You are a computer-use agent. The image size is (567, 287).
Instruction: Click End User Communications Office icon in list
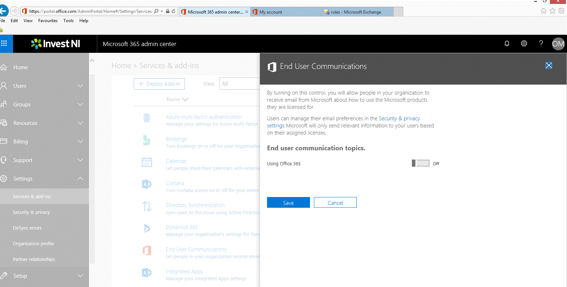click(147, 251)
